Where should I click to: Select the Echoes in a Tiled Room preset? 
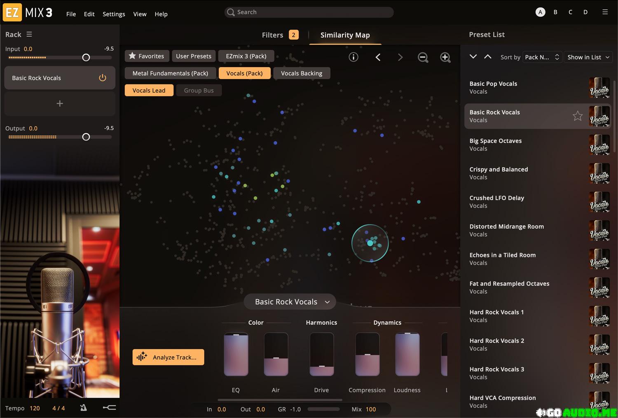(x=537, y=259)
